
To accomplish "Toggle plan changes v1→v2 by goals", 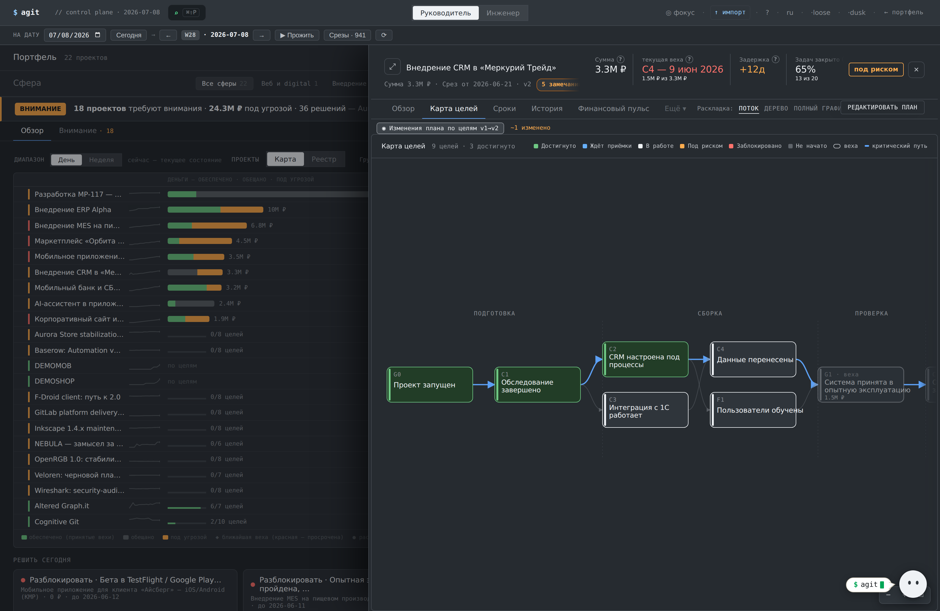I will point(440,128).
